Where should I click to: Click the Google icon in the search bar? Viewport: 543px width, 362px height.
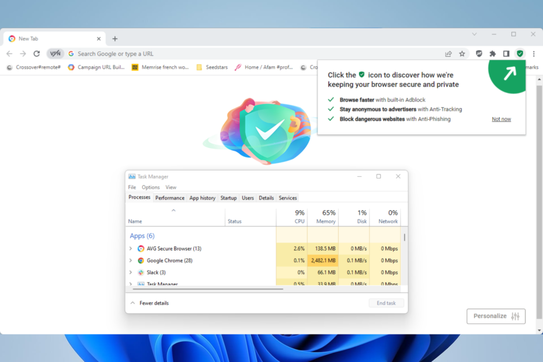[x=71, y=53]
